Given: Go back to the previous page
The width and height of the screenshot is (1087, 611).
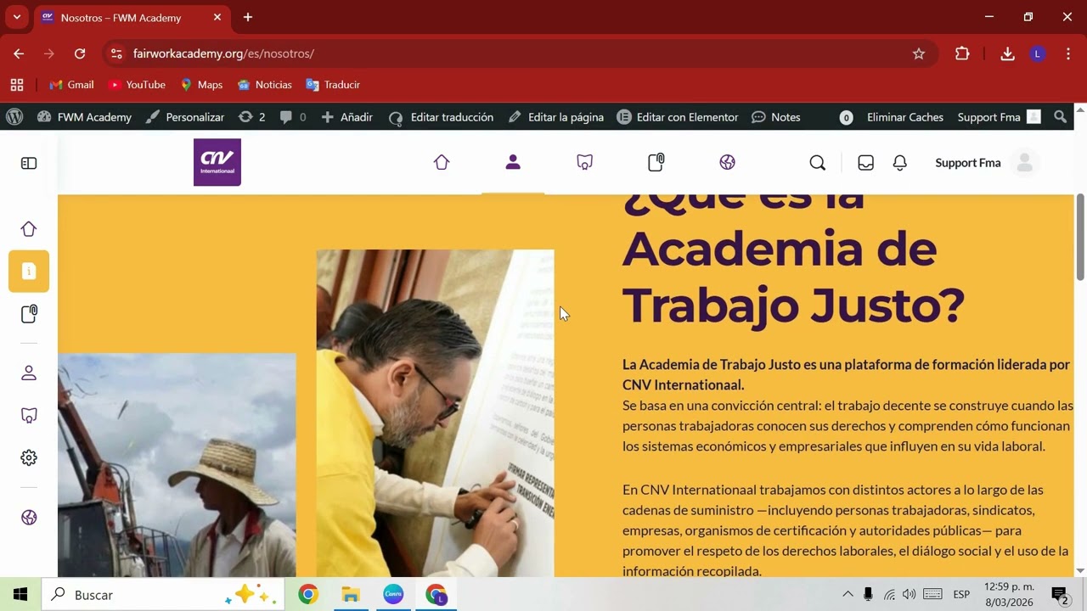Looking at the screenshot, I should click(19, 53).
